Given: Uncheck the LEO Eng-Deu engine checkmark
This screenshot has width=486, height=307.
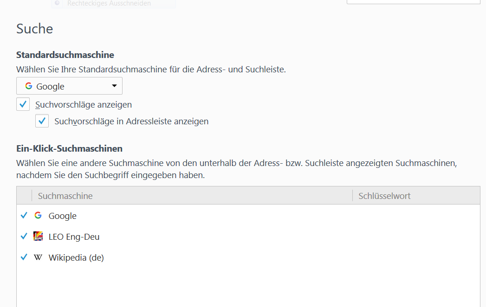Looking at the screenshot, I should point(24,237).
